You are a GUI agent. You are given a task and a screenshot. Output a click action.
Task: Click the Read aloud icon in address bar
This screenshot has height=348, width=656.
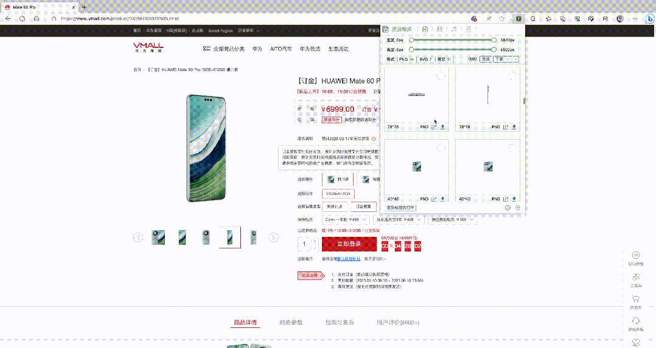pos(488,19)
